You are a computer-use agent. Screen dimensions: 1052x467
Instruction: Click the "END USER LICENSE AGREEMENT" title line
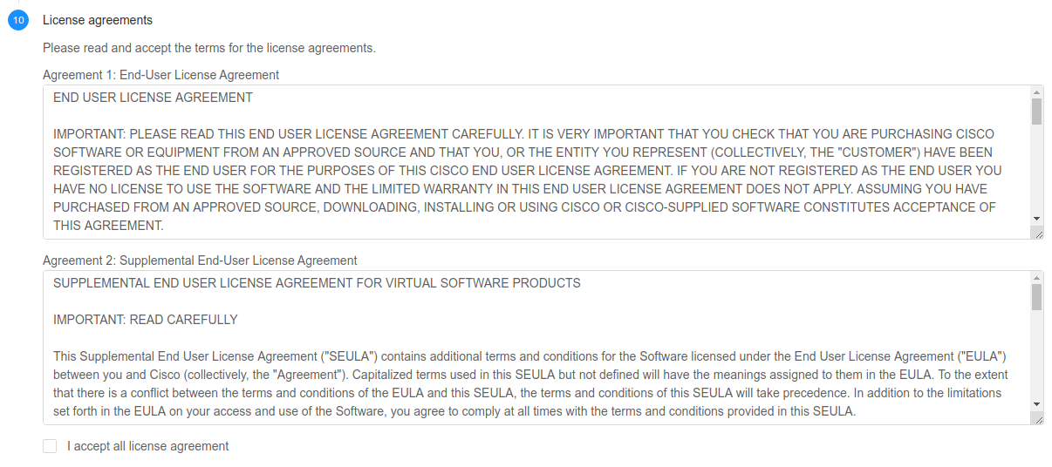click(153, 98)
